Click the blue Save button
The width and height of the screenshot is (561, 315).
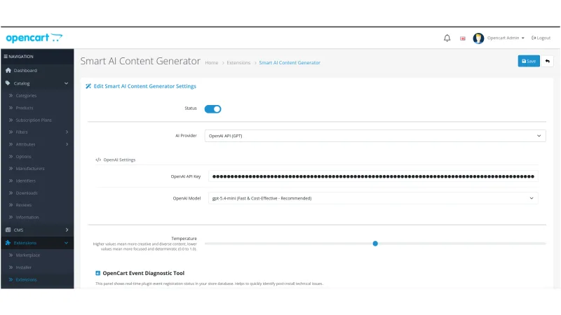[x=529, y=61]
